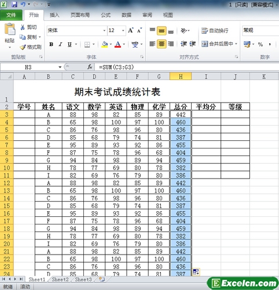Toggle center horizontal alignment
The width and height of the screenshot is (279, 290).
coord(161,44)
